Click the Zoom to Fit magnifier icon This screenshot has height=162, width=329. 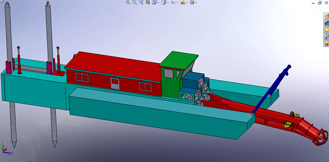pos(128,2)
